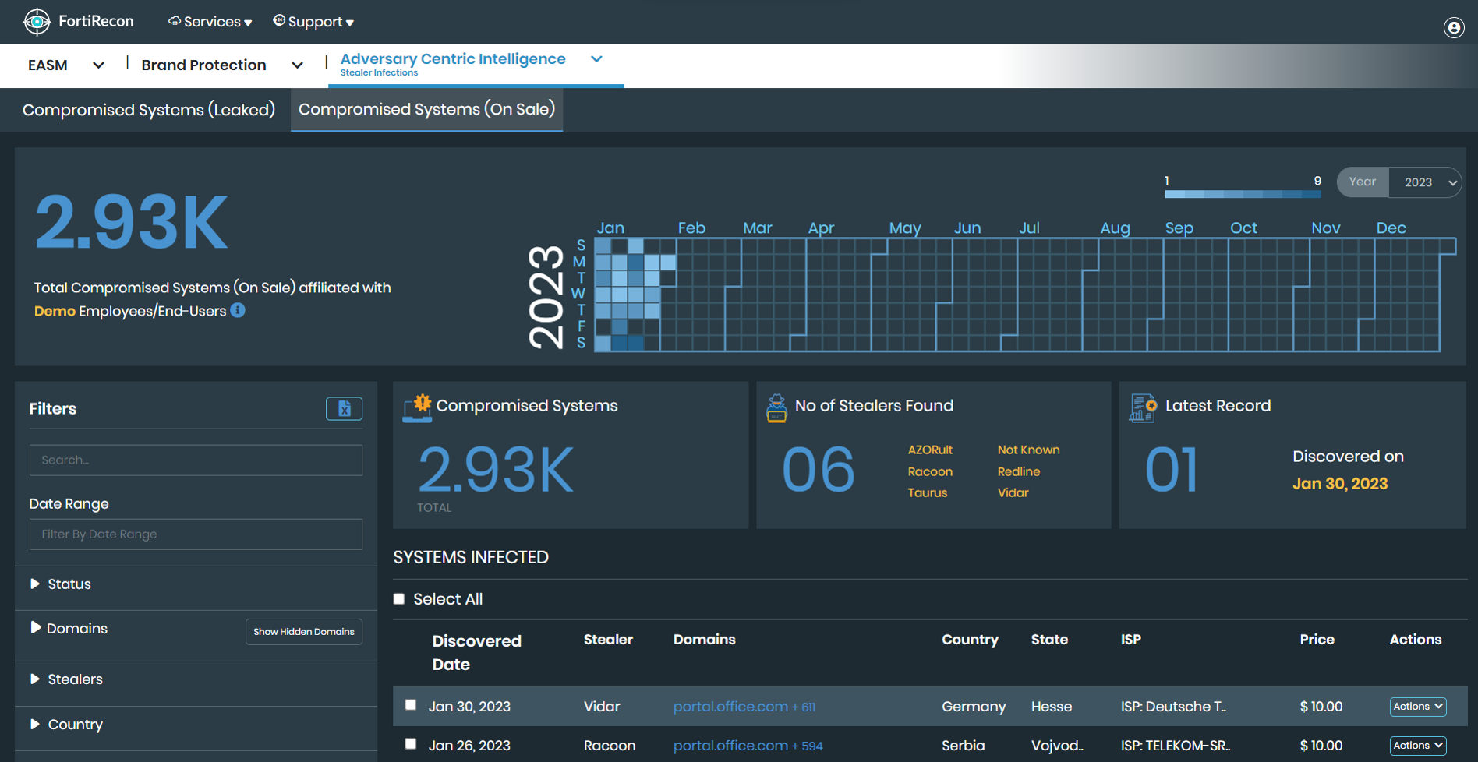The height and width of the screenshot is (762, 1478).
Task: Click the Compromised Systems laptop icon
Action: tap(415, 407)
